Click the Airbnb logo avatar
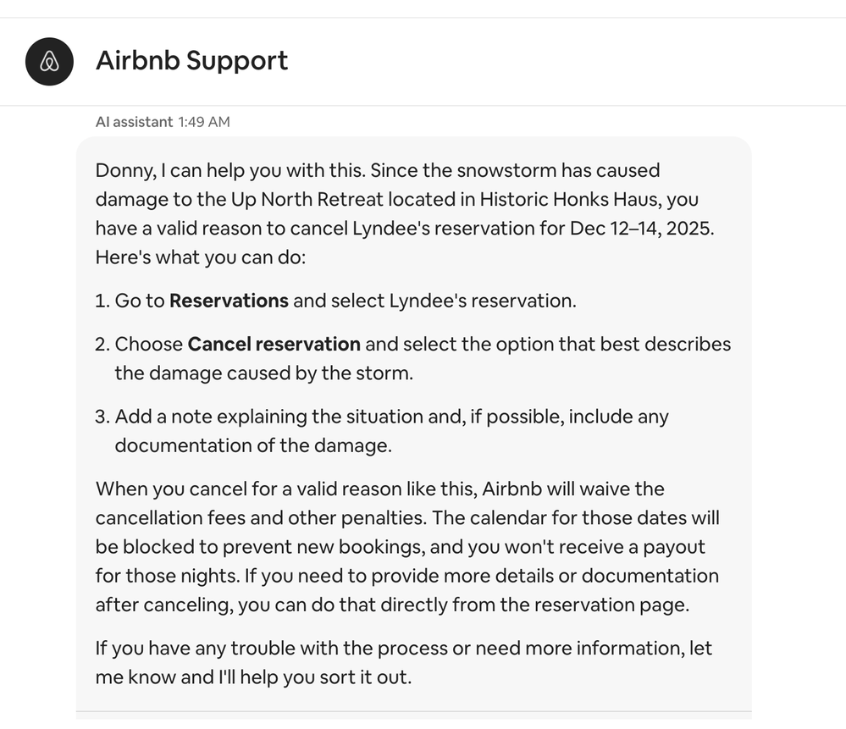846x729 pixels. (50, 61)
